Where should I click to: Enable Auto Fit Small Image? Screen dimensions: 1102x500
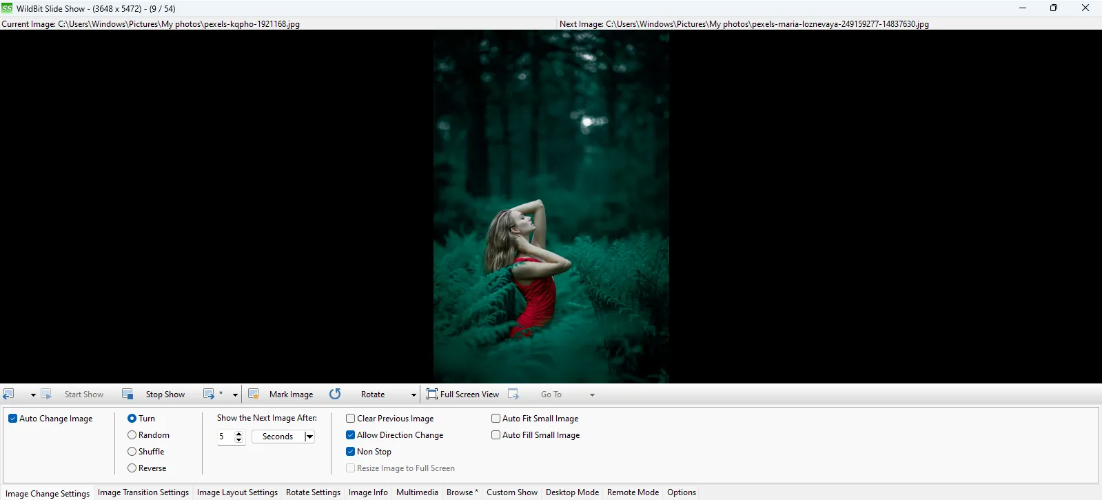pos(496,419)
